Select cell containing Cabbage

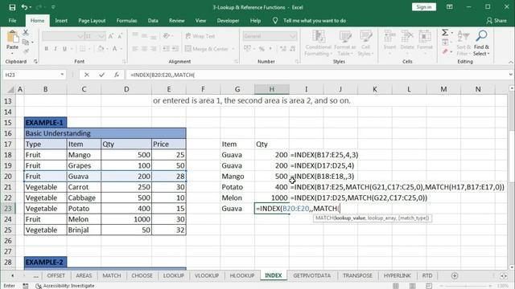point(84,198)
